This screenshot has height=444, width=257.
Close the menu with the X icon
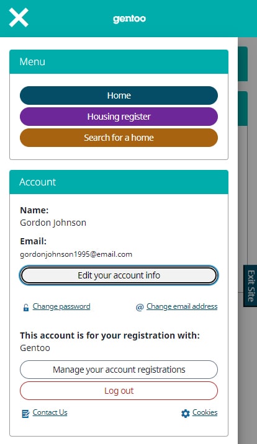(x=19, y=17)
